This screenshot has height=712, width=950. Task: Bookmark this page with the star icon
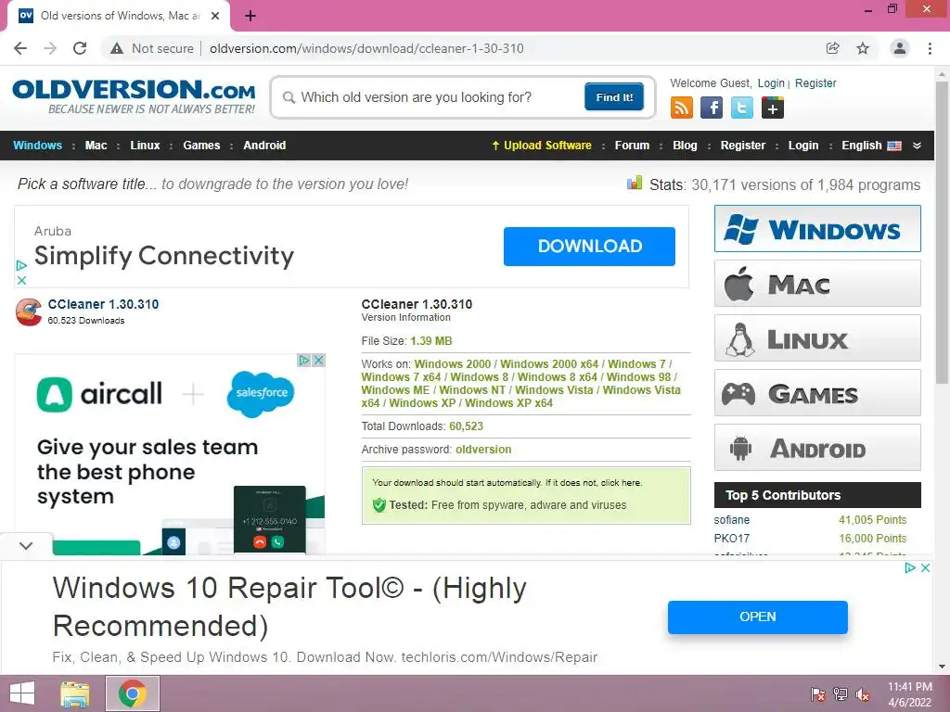(x=863, y=48)
